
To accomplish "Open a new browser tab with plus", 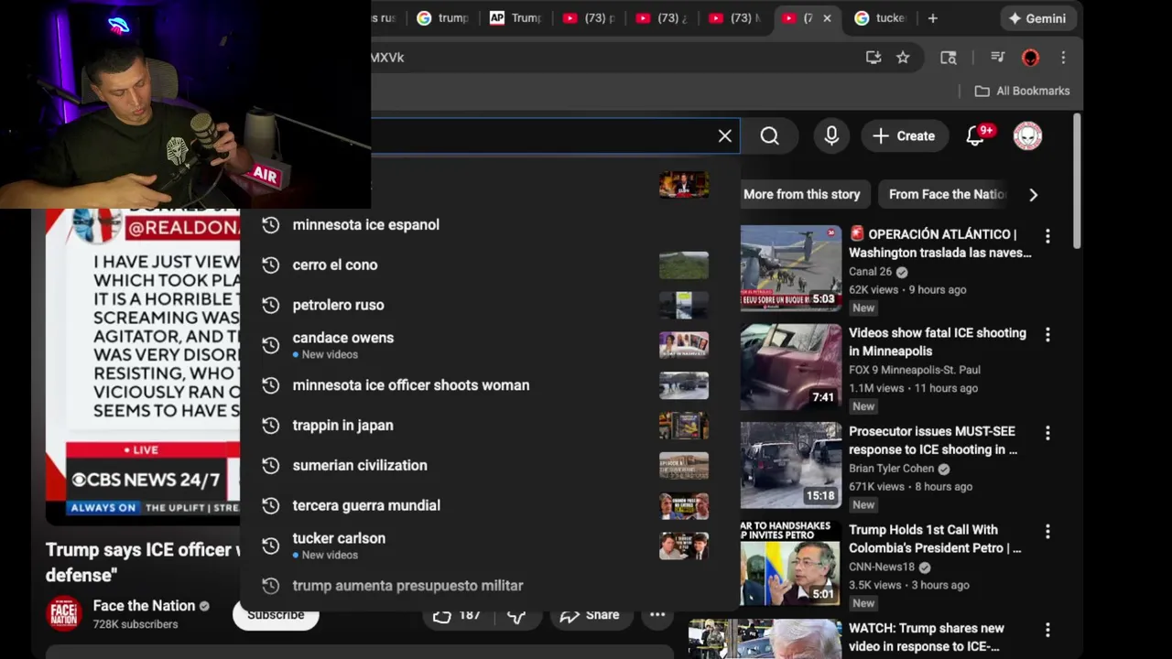I will pos(932,18).
